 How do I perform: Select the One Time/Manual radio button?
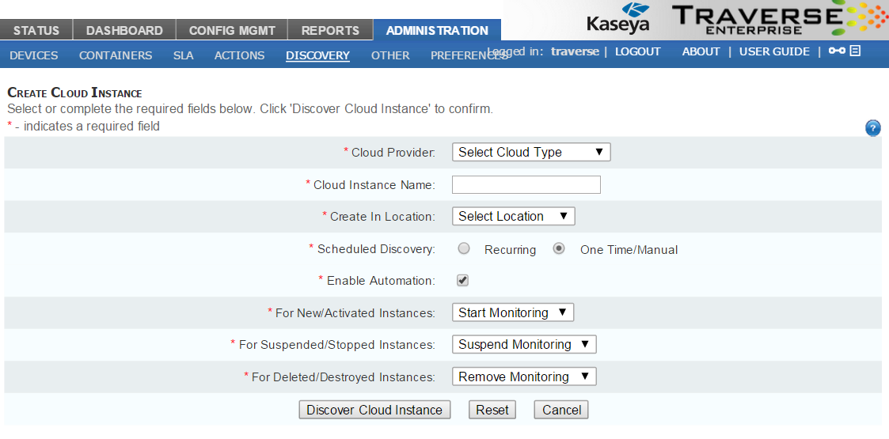click(560, 249)
